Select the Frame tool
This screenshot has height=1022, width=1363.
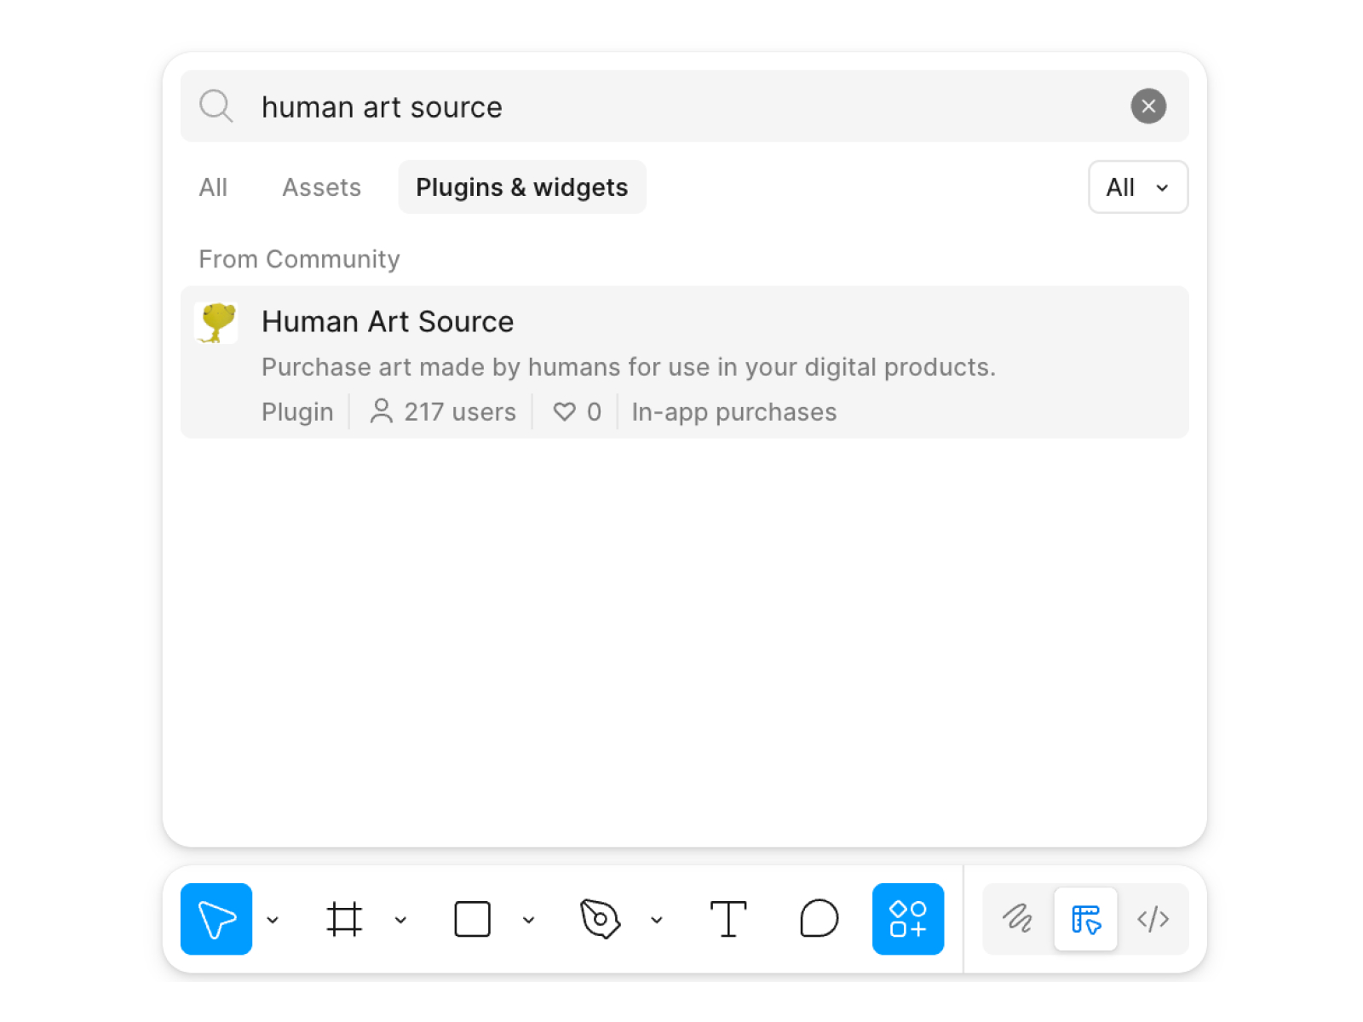point(344,919)
